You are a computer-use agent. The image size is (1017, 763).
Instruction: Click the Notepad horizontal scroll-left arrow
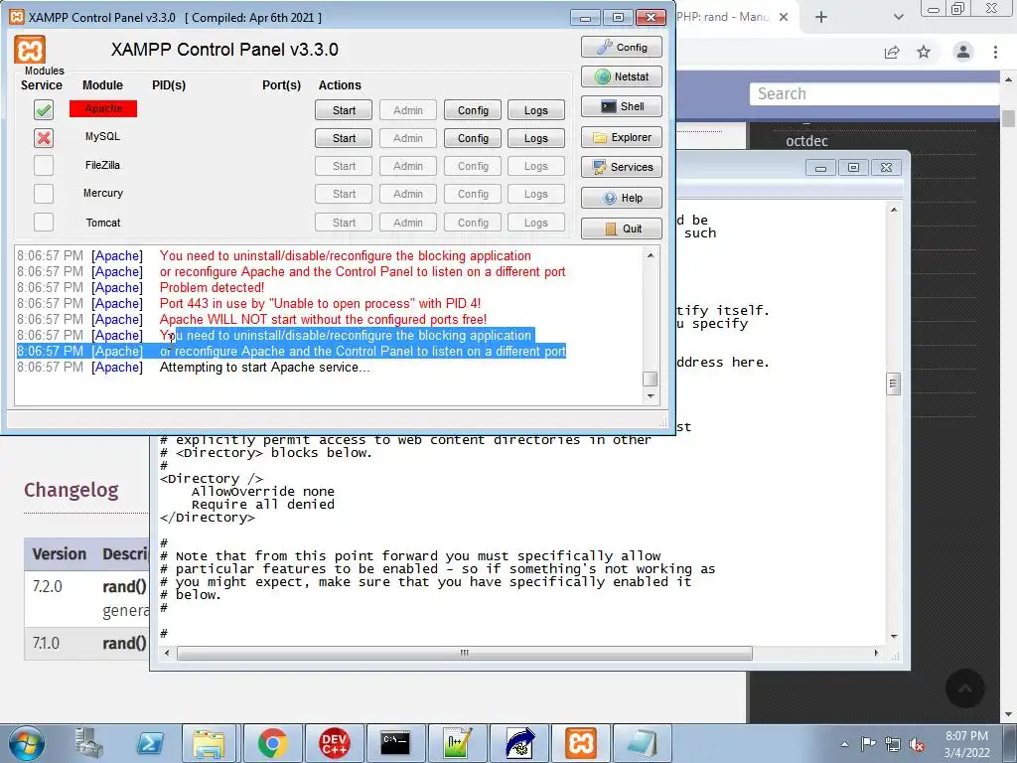[167, 653]
